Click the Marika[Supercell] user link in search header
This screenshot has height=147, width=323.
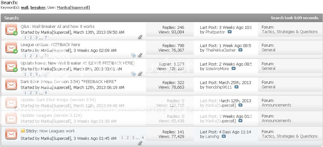click(x=73, y=7)
